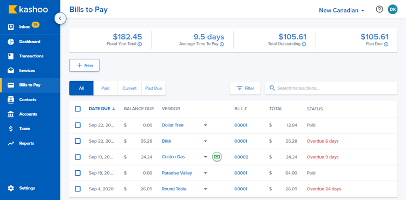The width and height of the screenshot is (406, 200).
Task: Open the Paradise Valley vendor link
Action: 177,173
